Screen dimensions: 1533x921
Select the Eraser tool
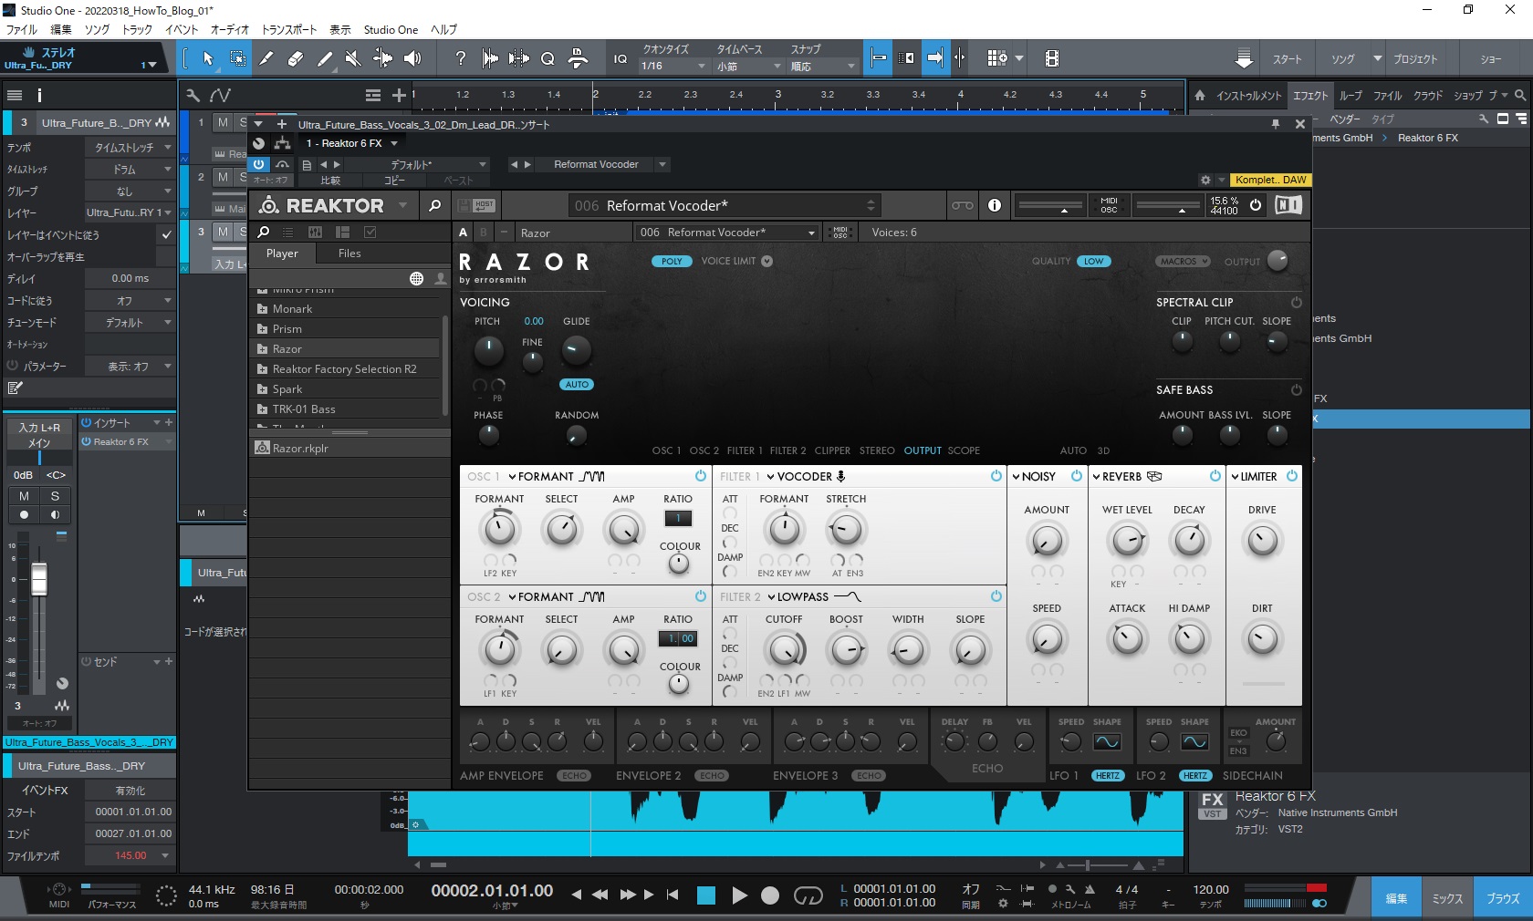pos(296,58)
